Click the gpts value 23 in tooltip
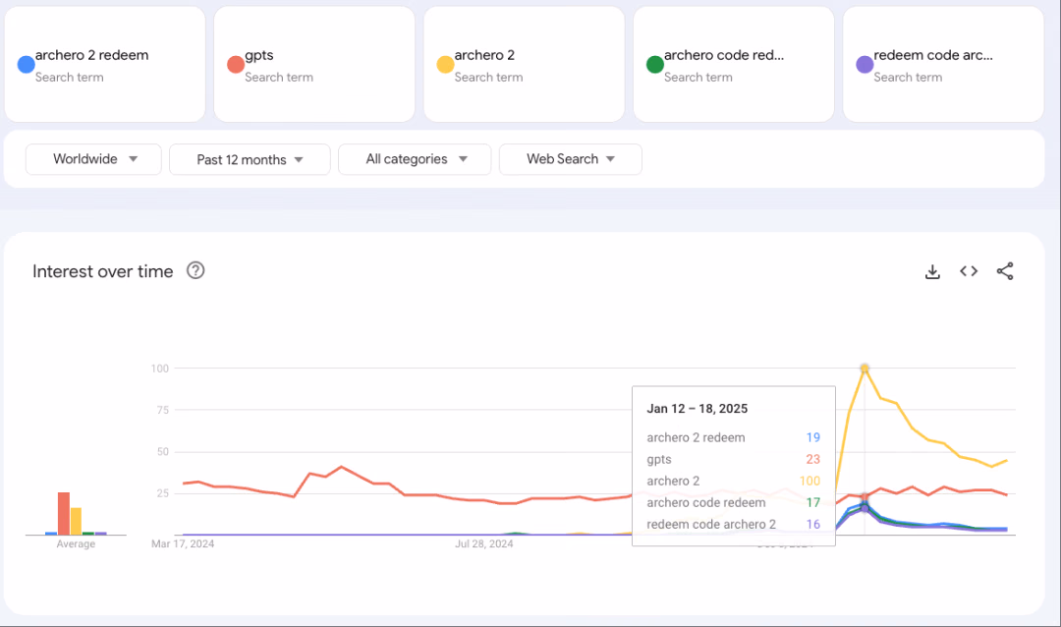 coord(812,459)
